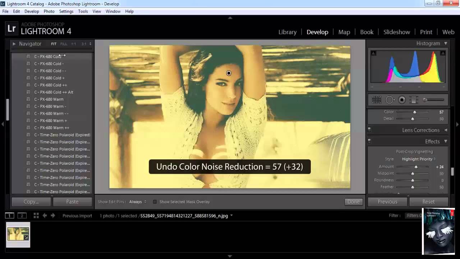Select 1:1 zoom level in Navigator

pos(74,44)
